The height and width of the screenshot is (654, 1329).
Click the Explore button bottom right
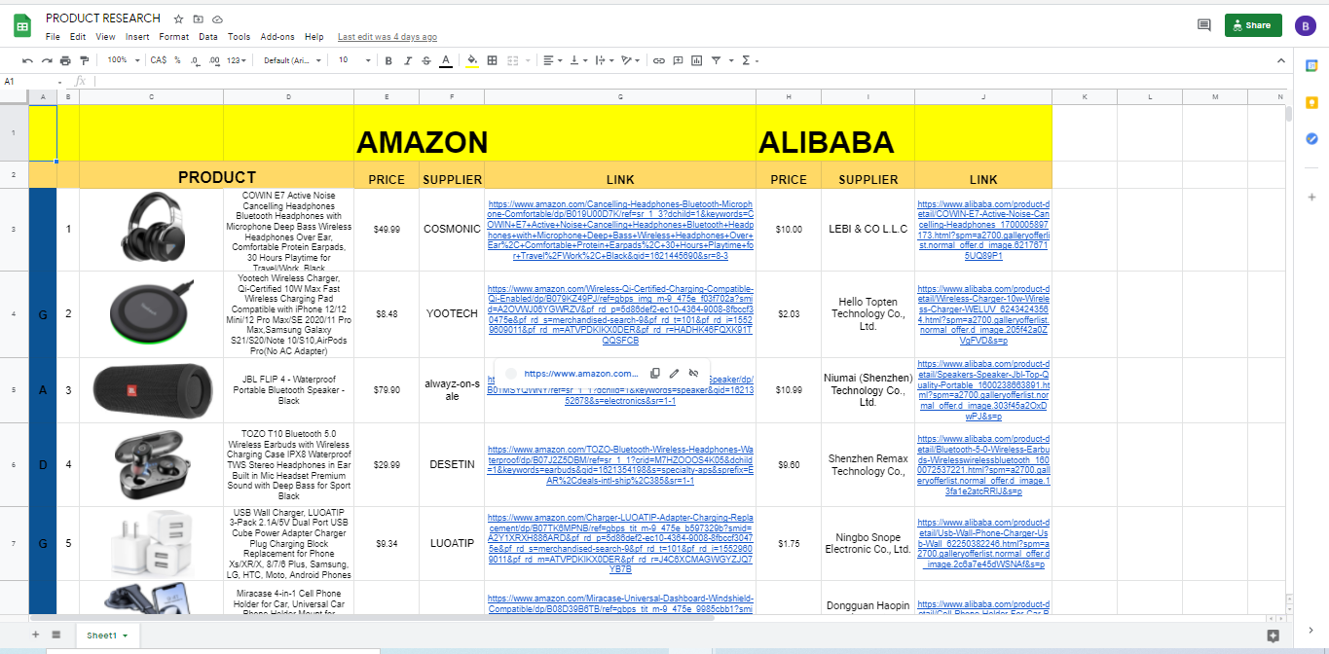pos(1273,636)
